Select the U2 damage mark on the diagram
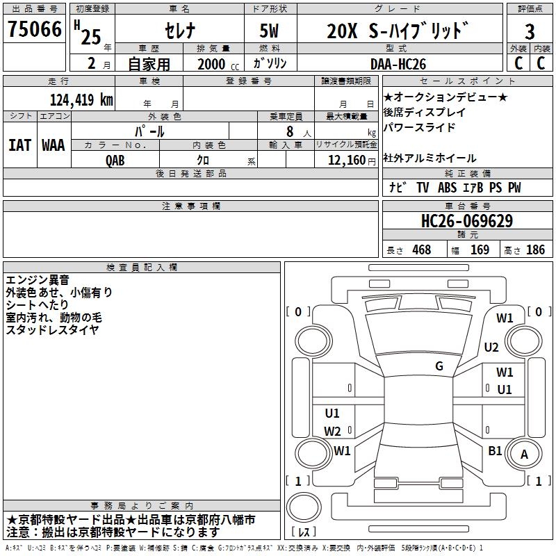 click(x=491, y=347)
